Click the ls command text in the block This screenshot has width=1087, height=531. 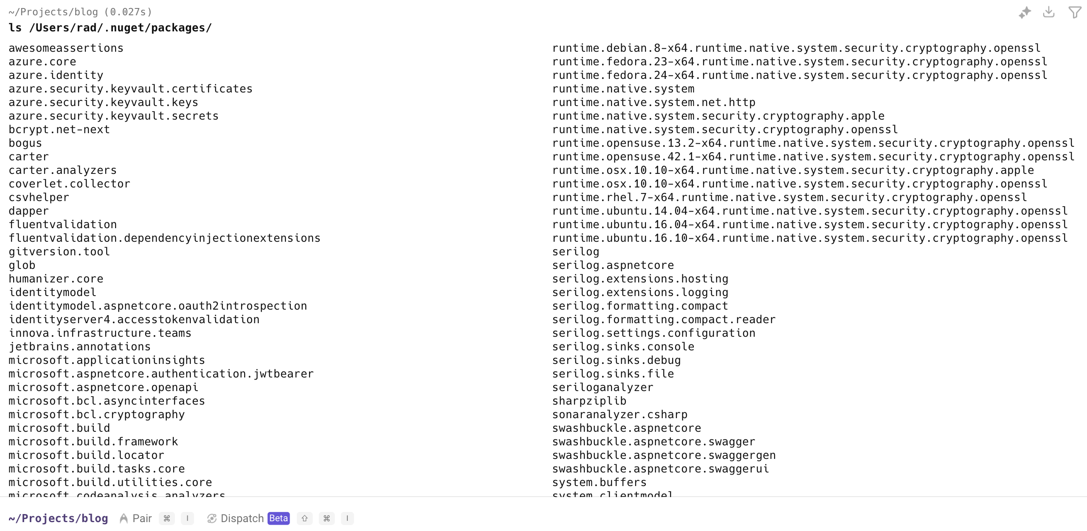tap(110, 28)
